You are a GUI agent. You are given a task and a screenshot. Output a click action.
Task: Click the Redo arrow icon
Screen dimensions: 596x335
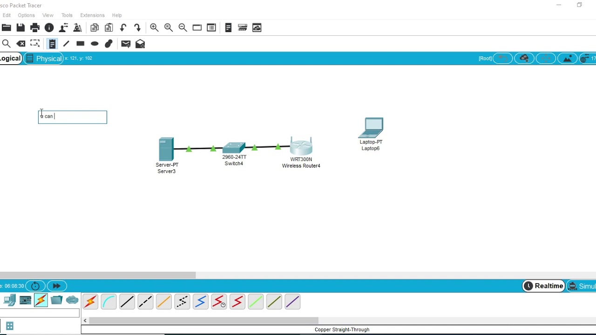coord(137,28)
